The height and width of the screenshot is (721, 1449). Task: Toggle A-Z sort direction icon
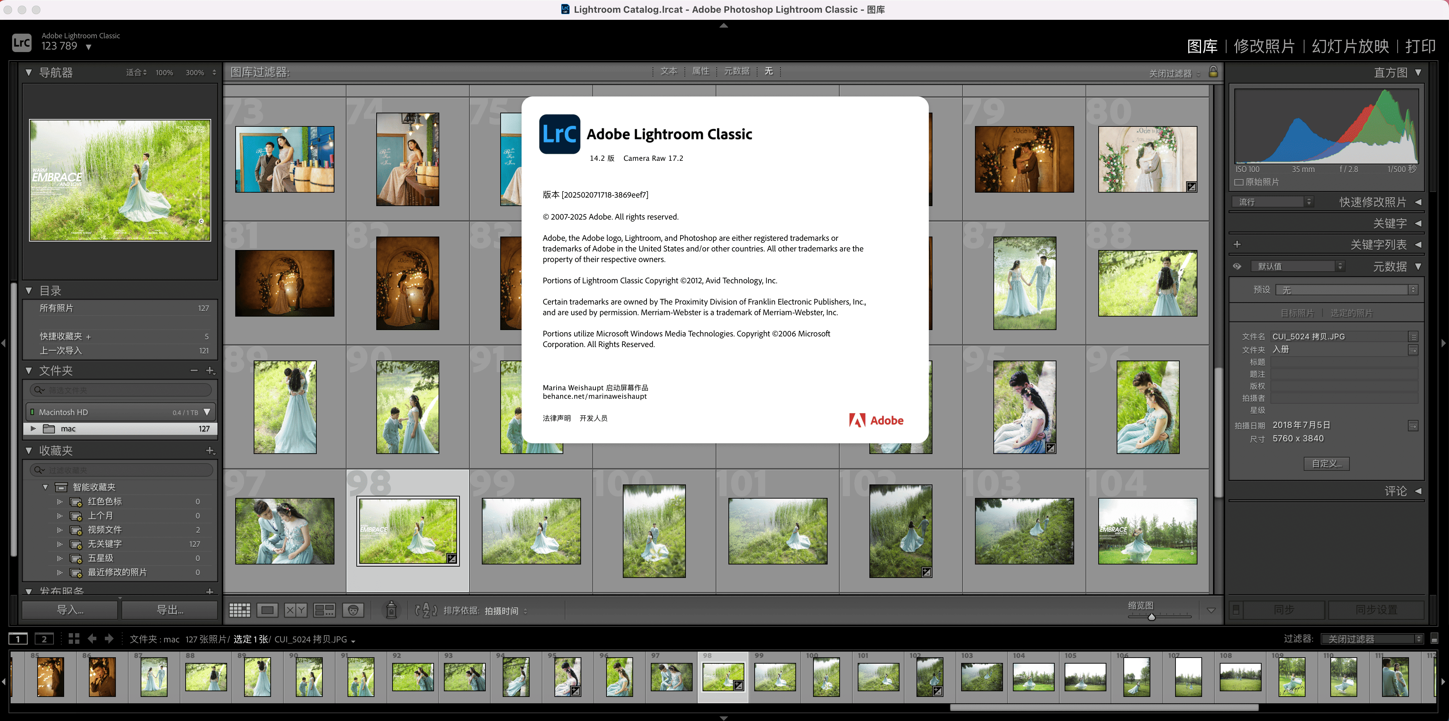(x=426, y=610)
